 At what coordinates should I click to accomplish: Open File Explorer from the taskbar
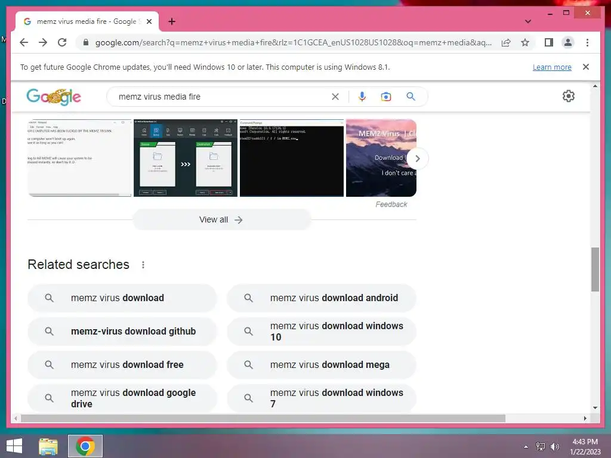[48, 446]
